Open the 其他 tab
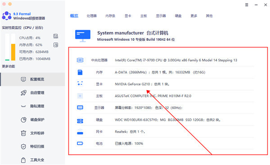Screen dimensions: 270x165 pos(209,16)
